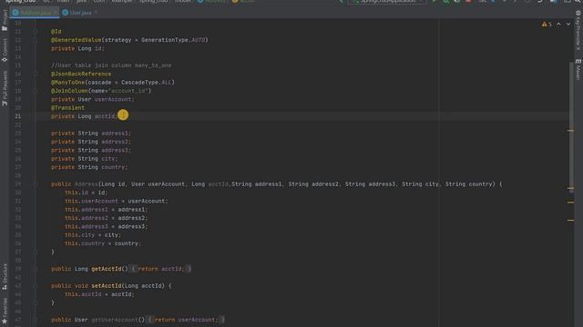Image resolution: width=583 pixels, height=327 pixels.
Task: Click line number 21 in the gutter
Action: (18, 116)
